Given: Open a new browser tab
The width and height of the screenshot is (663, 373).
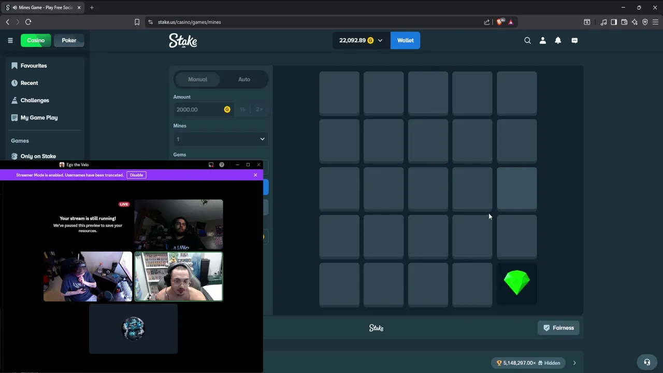Looking at the screenshot, I should (92, 8).
